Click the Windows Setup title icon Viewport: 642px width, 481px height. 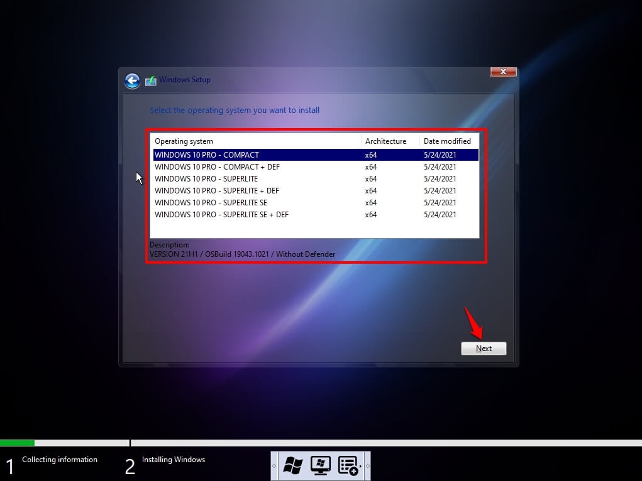151,80
